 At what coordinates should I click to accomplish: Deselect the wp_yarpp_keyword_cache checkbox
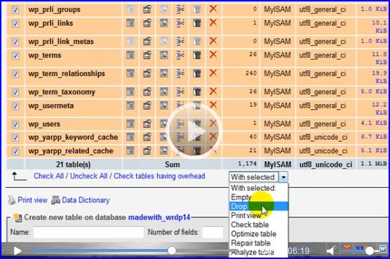click(16, 137)
